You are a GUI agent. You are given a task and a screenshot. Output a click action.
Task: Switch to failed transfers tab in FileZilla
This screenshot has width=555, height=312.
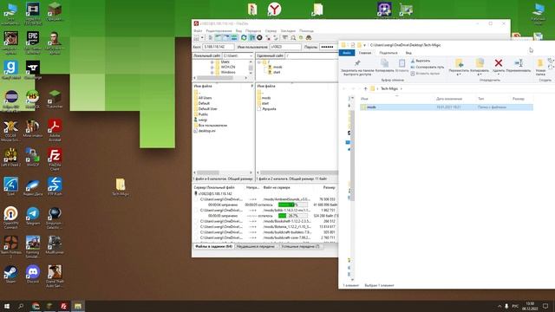click(256, 246)
